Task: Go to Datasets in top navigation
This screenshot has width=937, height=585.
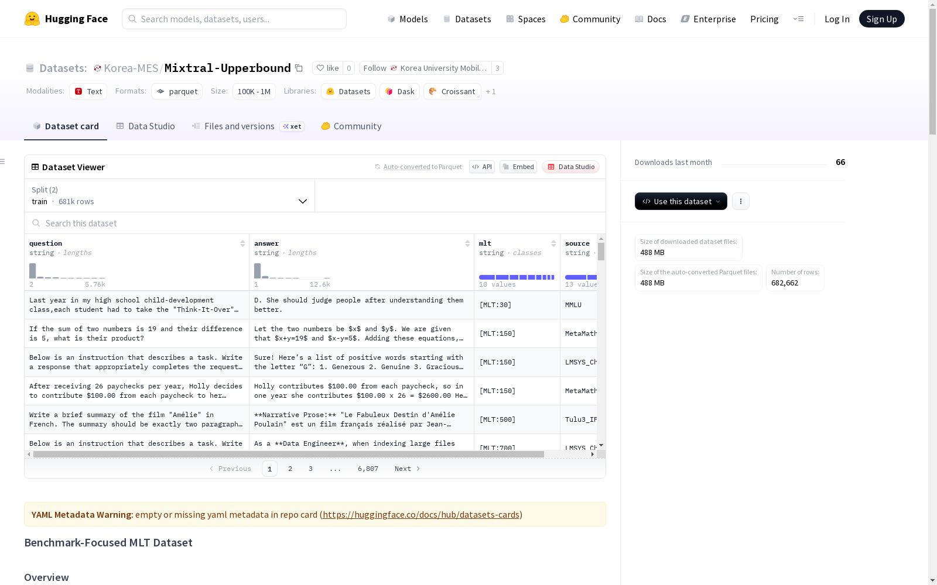Action: [x=467, y=19]
